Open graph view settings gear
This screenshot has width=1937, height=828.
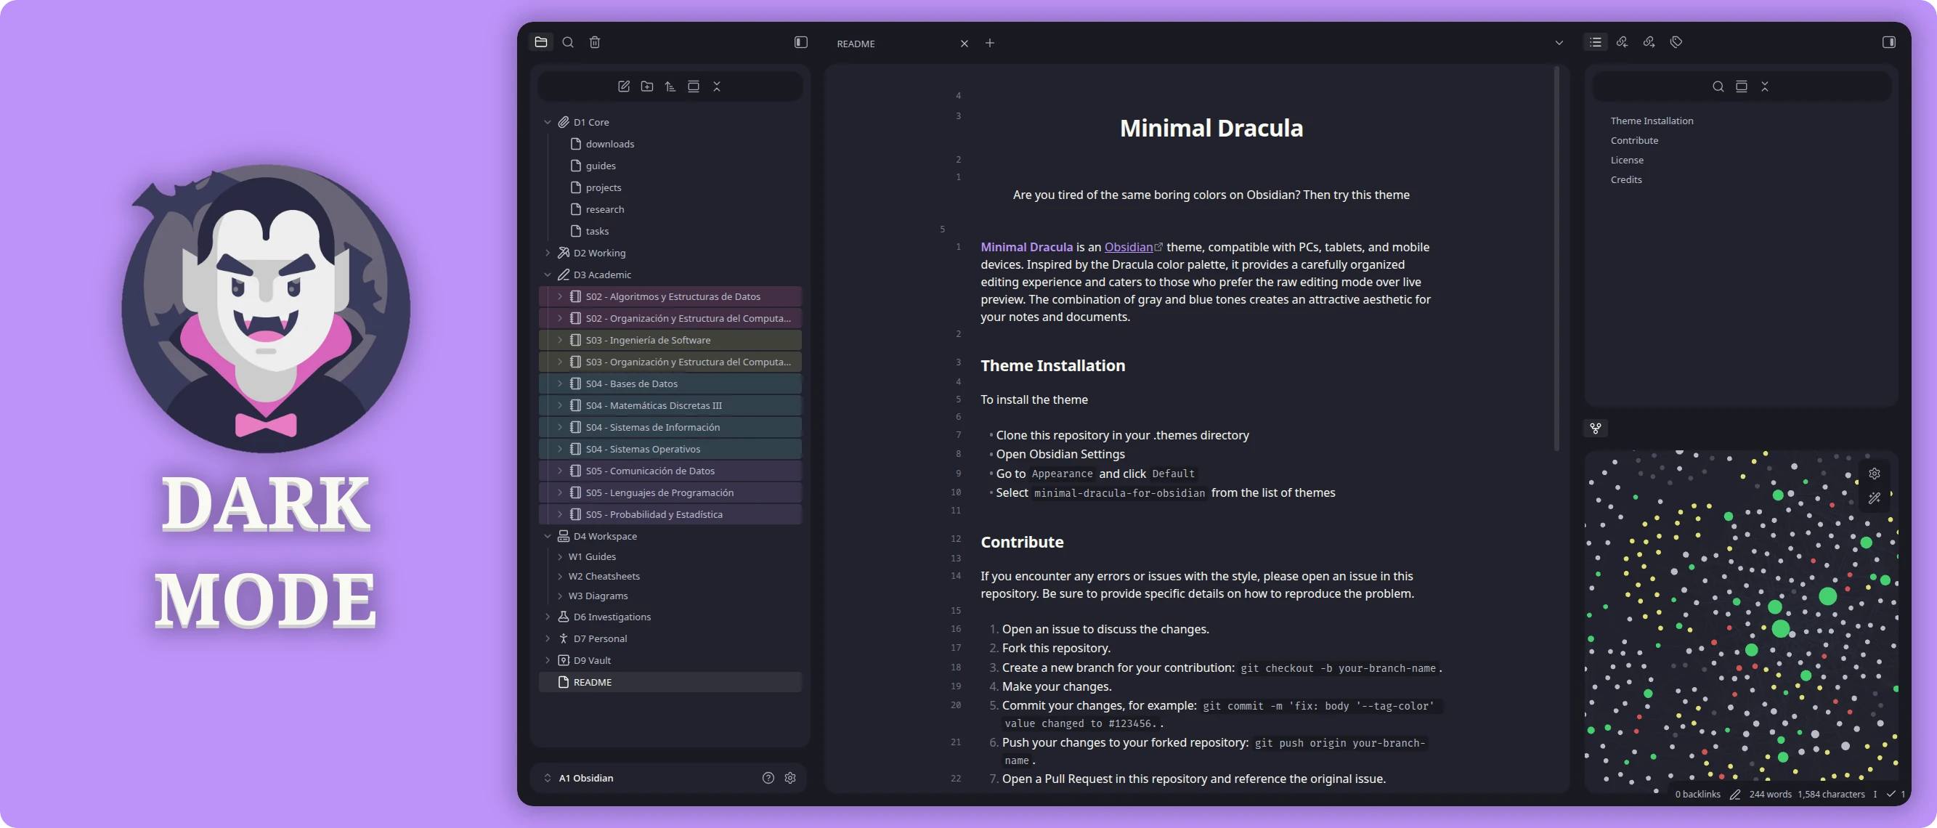(x=1875, y=474)
